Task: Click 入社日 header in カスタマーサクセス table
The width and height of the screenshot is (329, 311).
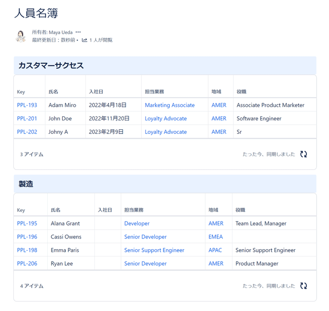Action: pyautogui.click(x=96, y=92)
